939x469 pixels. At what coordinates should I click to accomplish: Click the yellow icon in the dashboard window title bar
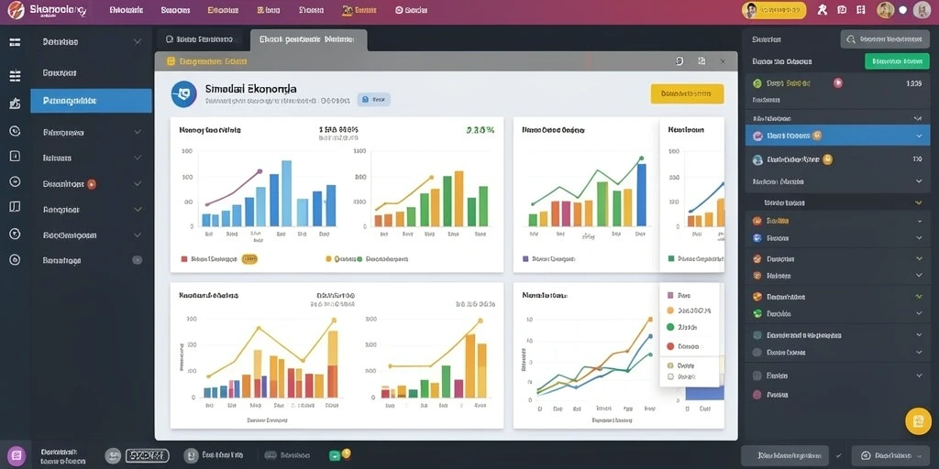[171, 61]
